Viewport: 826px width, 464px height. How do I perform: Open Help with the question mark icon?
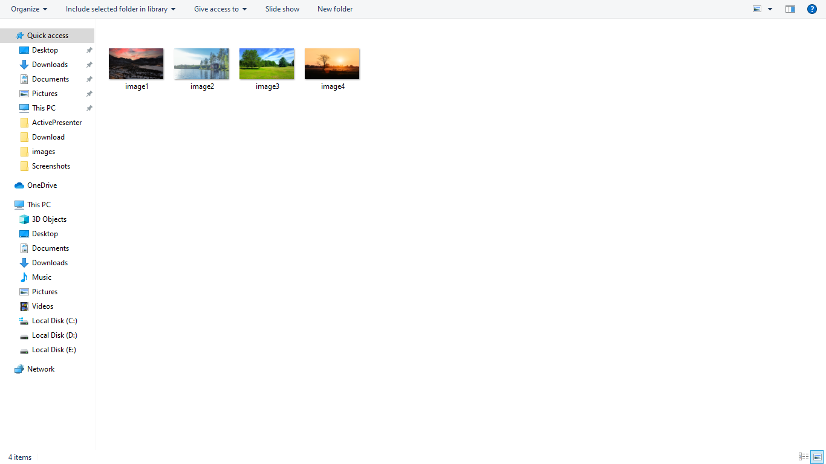(812, 8)
